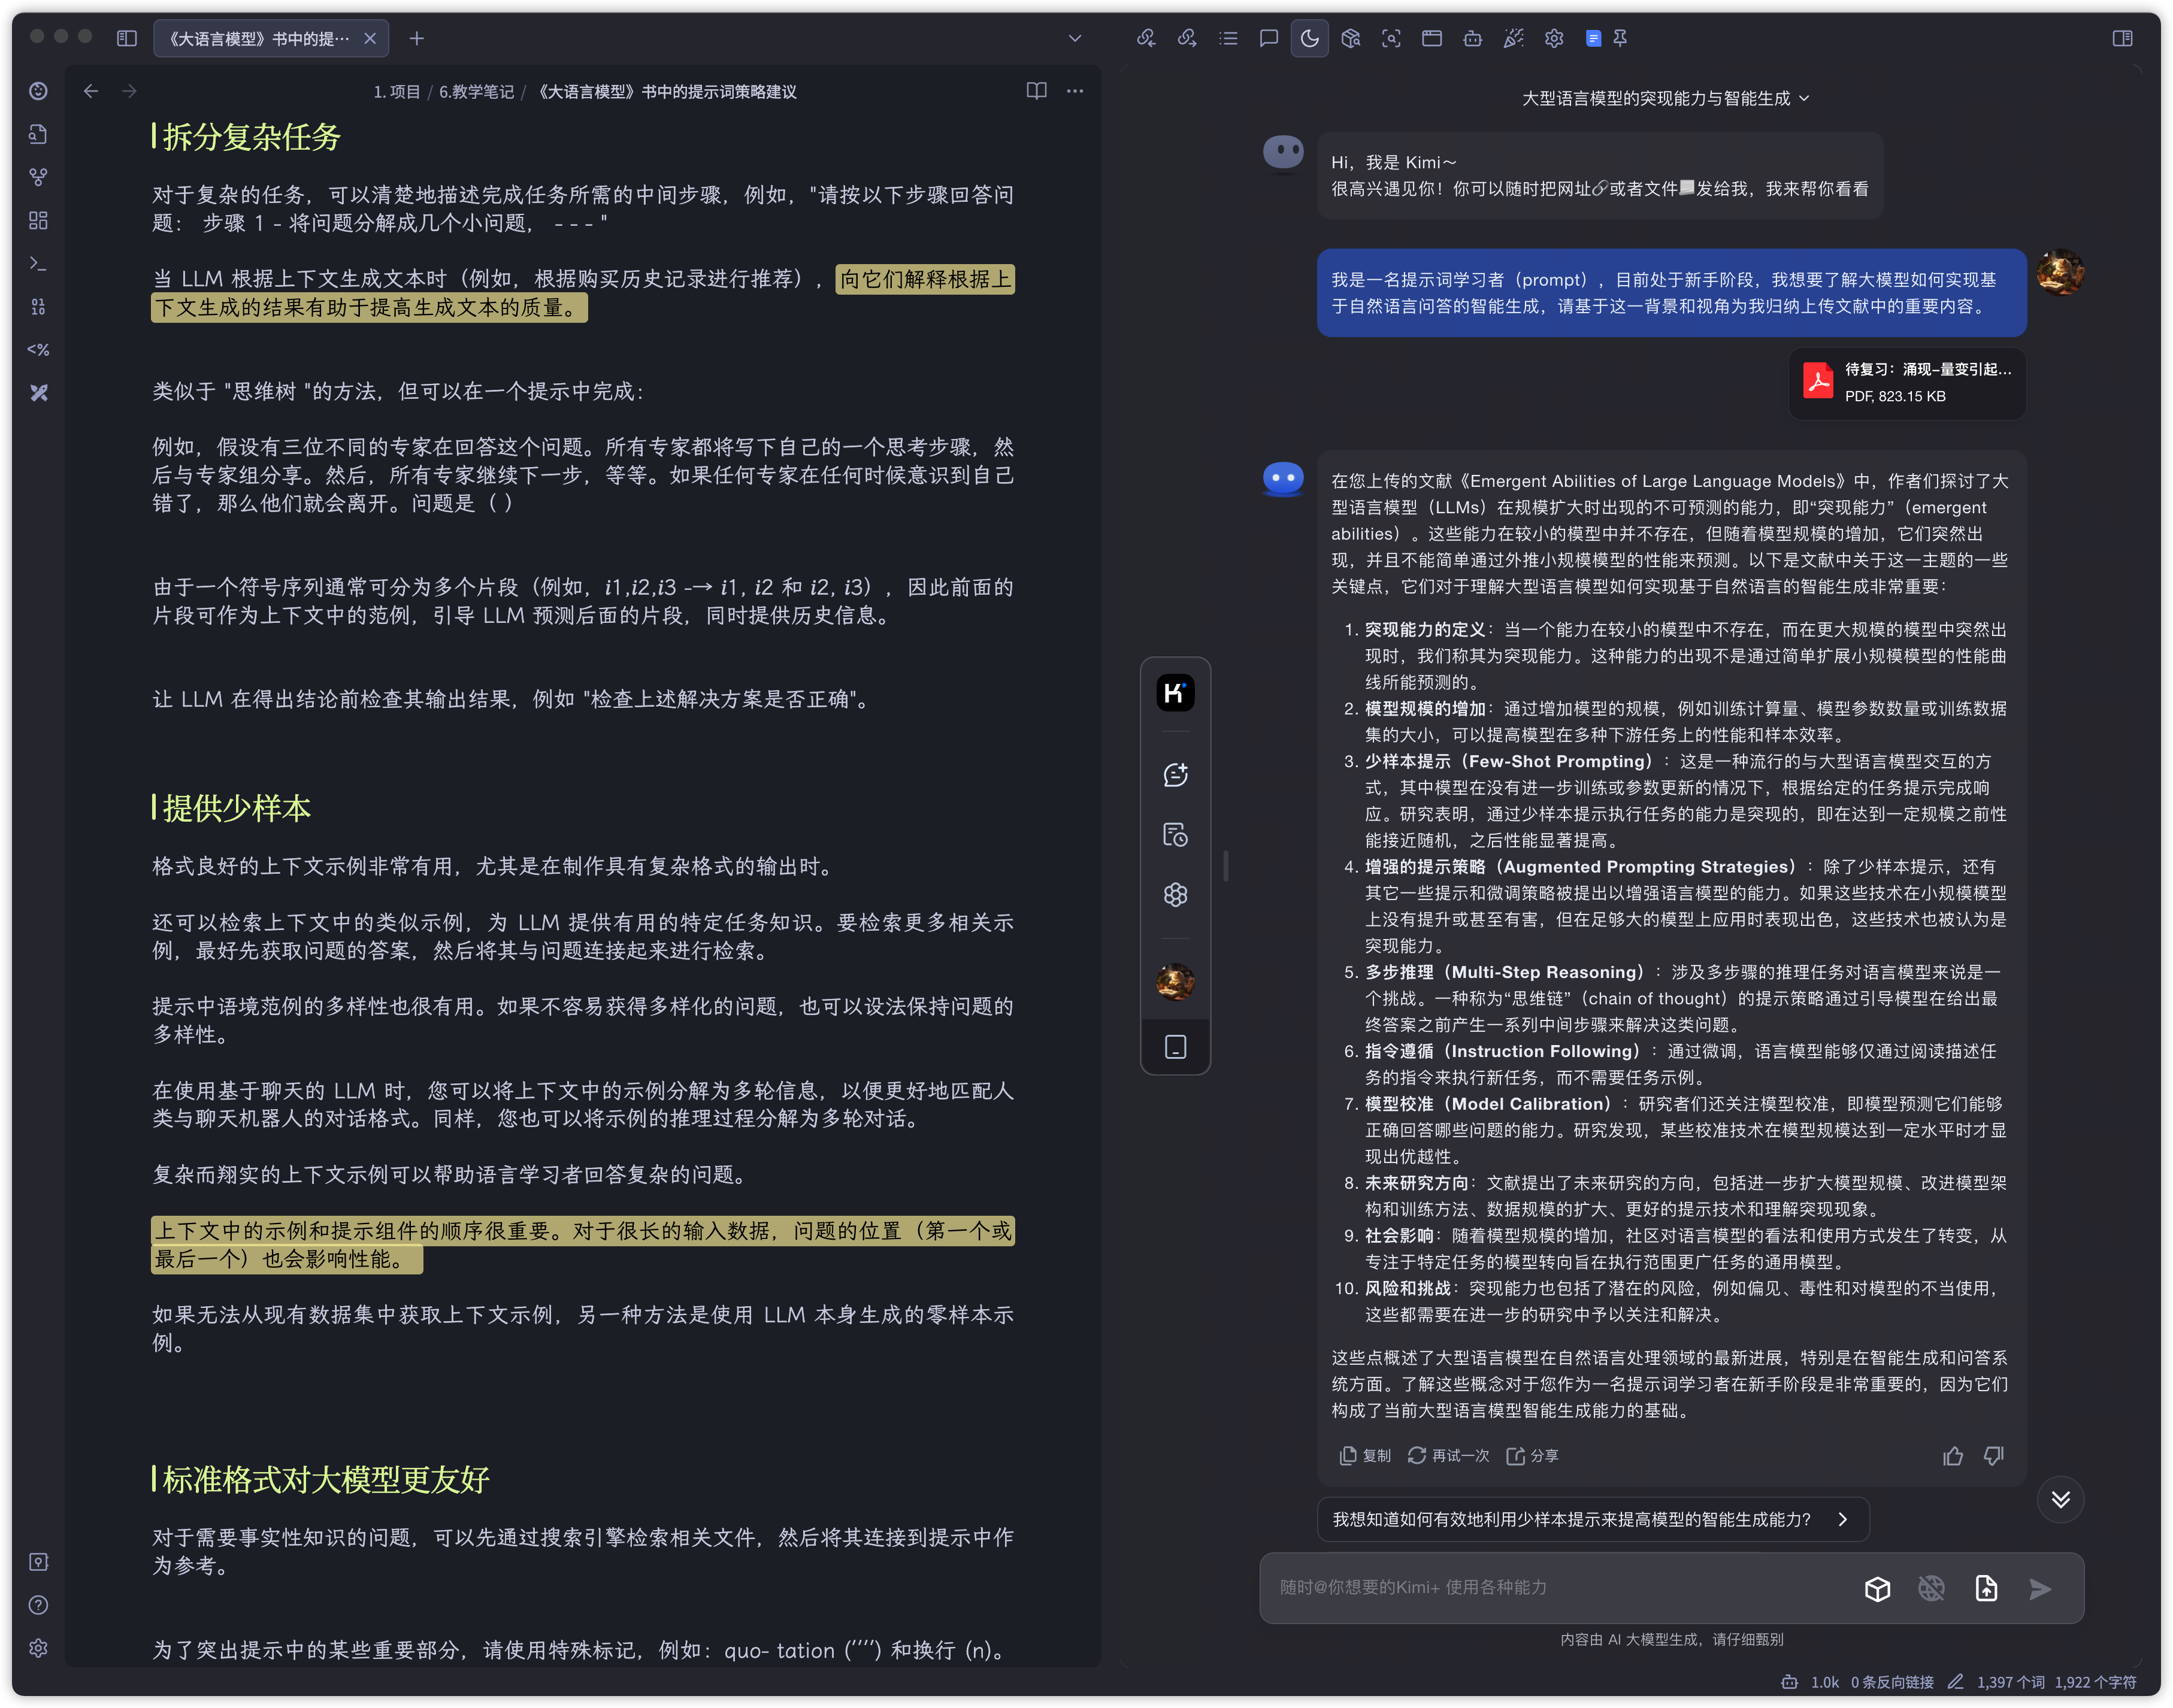
Task: Open the outline list icon in right toolbar
Action: click(x=1228, y=38)
